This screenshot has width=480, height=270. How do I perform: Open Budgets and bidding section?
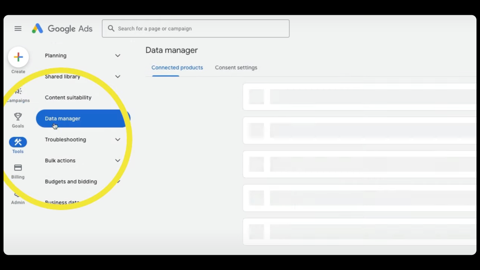[71, 182]
